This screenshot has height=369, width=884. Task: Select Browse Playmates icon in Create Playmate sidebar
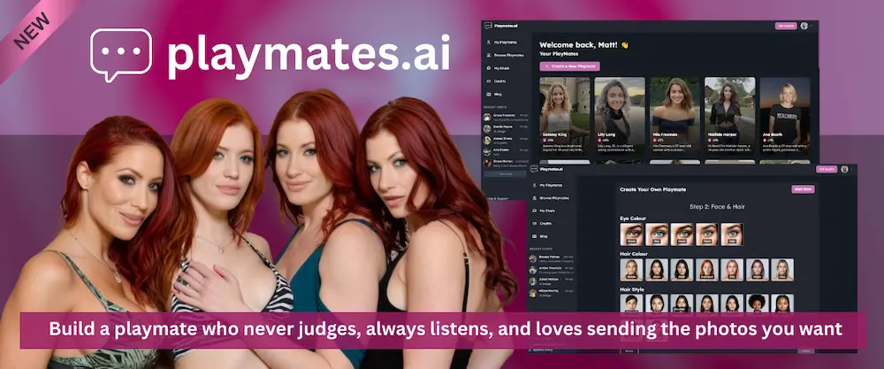tap(534, 198)
